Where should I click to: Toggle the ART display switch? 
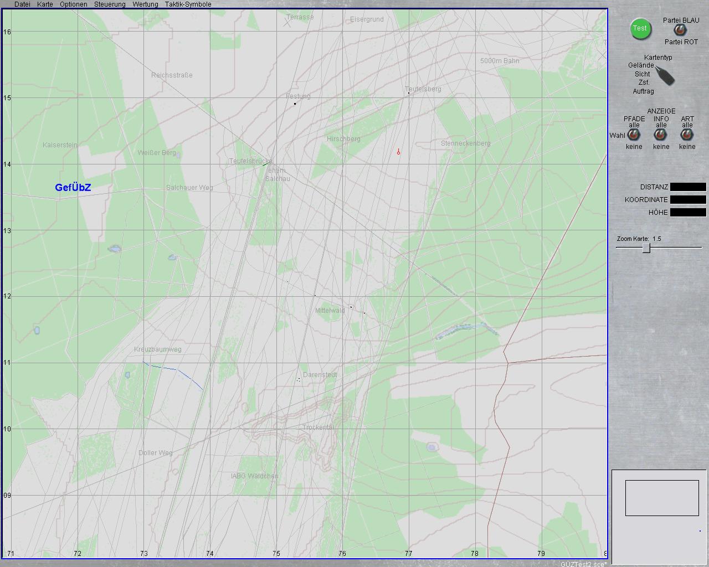click(687, 135)
